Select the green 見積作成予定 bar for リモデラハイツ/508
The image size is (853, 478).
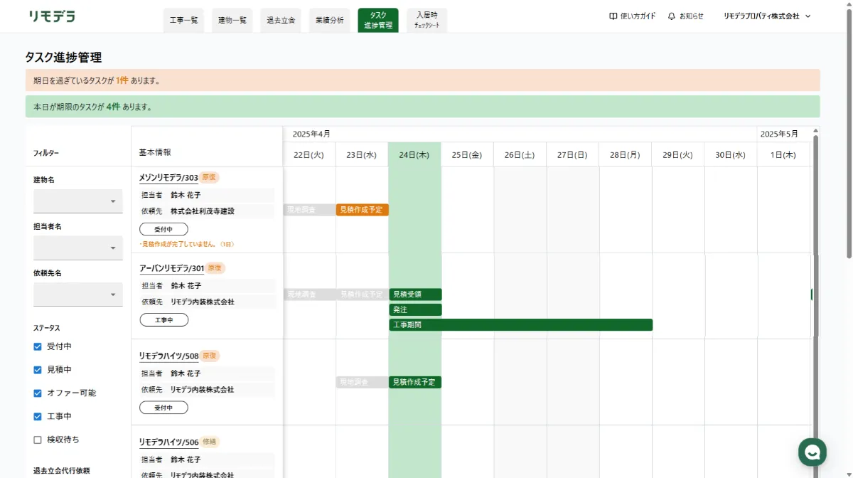pyautogui.click(x=415, y=382)
